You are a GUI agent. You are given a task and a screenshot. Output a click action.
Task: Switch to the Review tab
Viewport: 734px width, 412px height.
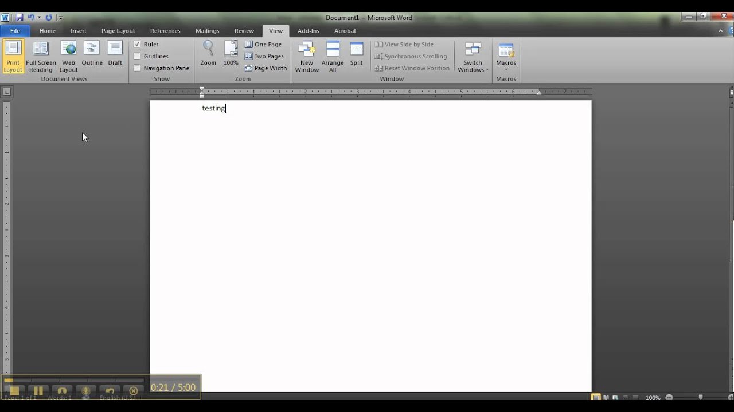pos(244,31)
